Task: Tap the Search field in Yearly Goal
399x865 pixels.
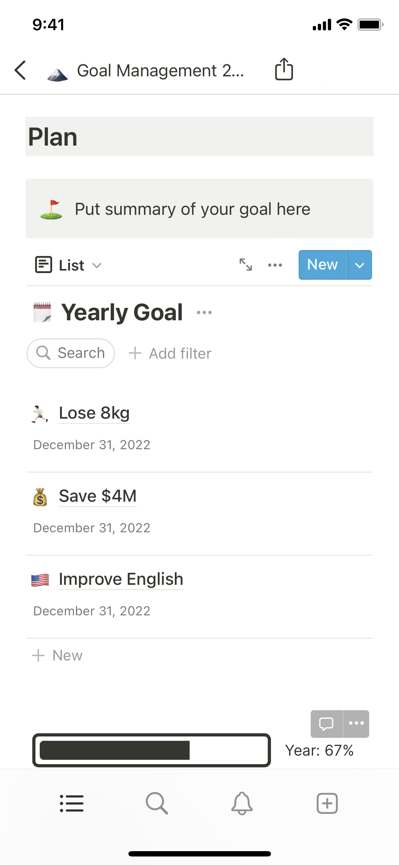Action: pyautogui.click(x=71, y=353)
